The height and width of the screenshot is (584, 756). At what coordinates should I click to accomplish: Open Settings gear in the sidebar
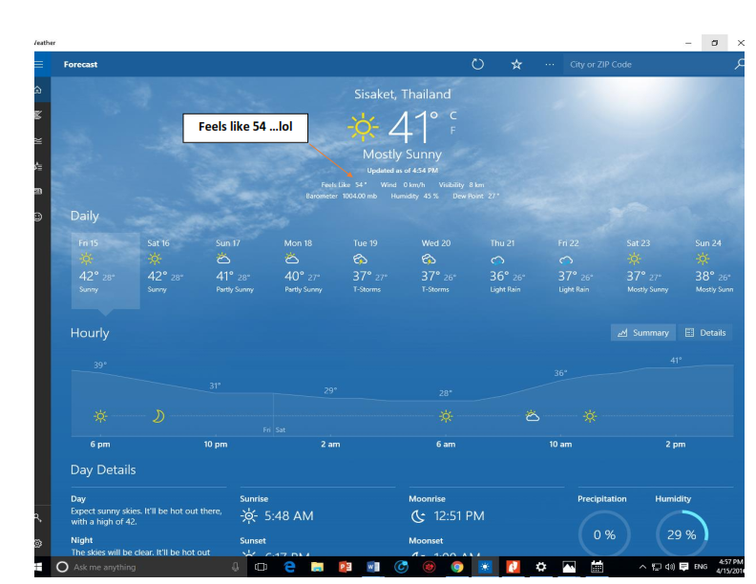[38, 543]
